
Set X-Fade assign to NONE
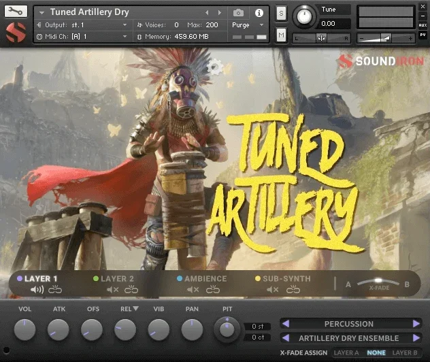click(376, 352)
